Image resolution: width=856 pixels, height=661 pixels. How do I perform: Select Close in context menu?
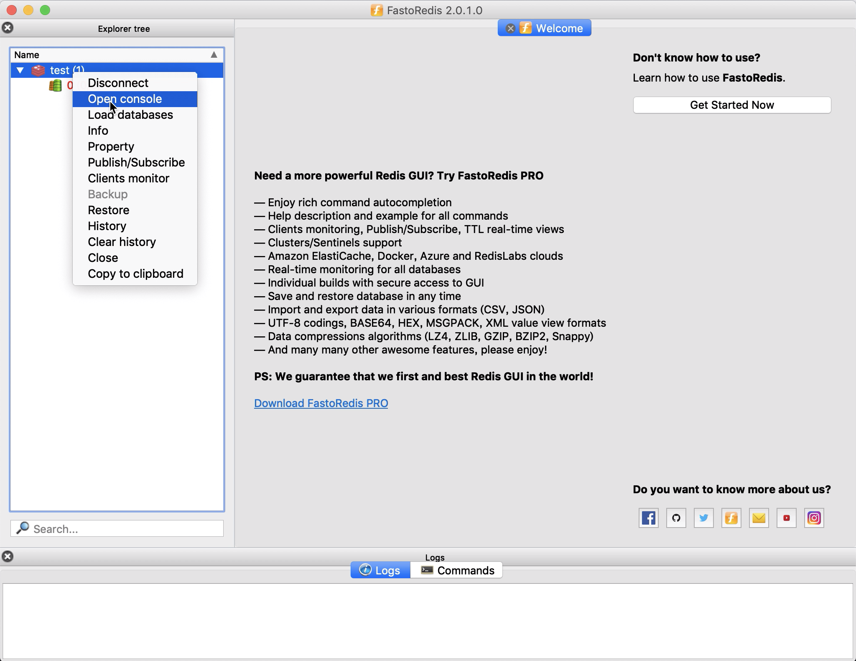[x=135, y=258]
